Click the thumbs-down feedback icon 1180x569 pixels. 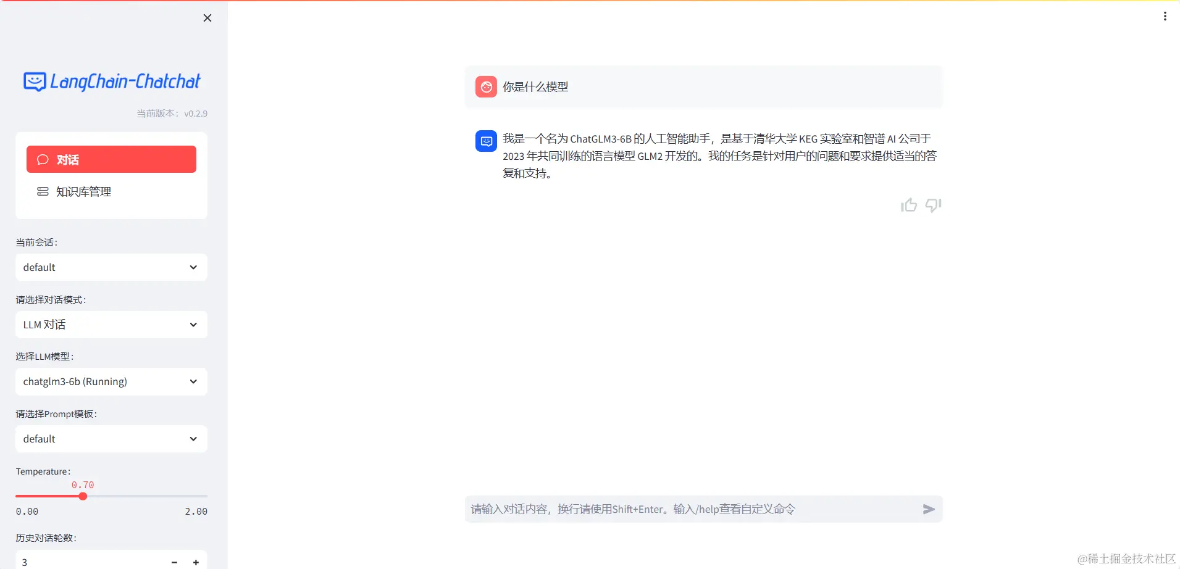(x=933, y=205)
